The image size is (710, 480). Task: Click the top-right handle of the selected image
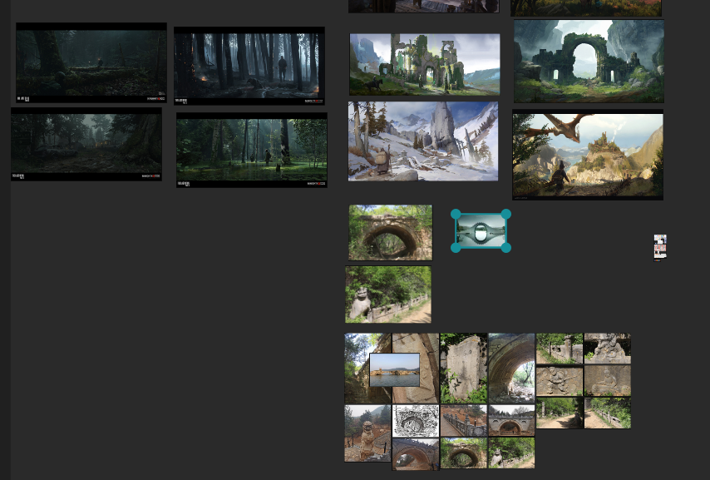(x=506, y=214)
